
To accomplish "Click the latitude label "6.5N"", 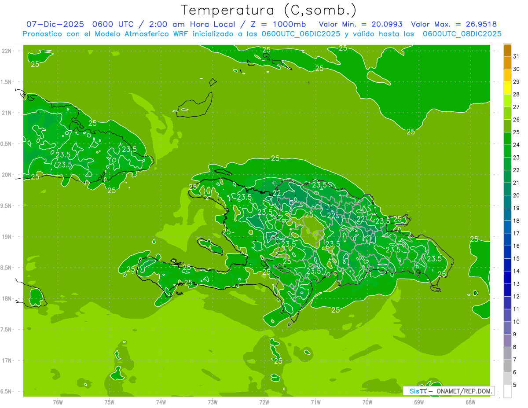I will tap(7, 391).
